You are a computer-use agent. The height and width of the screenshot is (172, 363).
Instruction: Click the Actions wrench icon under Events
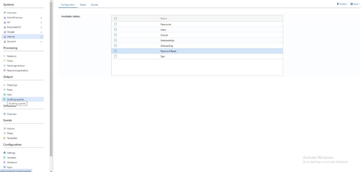click(x=4, y=128)
